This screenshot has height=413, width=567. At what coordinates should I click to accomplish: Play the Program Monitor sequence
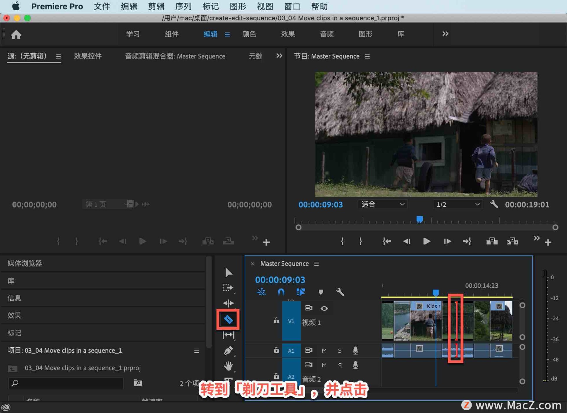click(x=426, y=241)
